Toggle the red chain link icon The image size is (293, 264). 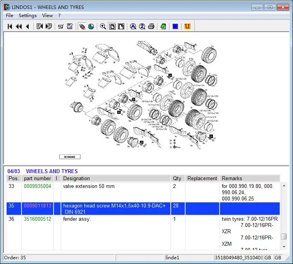coord(82,27)
